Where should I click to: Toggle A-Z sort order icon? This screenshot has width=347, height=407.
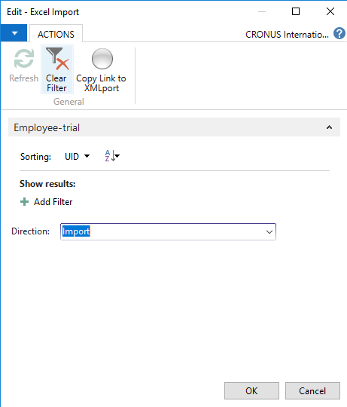tap(112, 156)
